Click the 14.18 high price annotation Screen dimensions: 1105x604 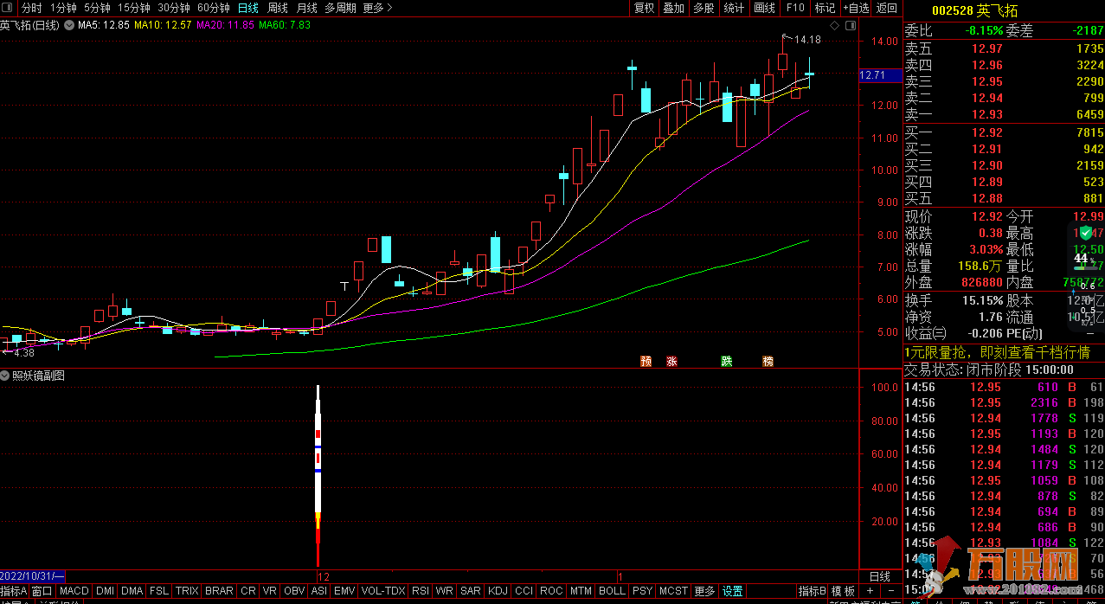coord(807,40)
